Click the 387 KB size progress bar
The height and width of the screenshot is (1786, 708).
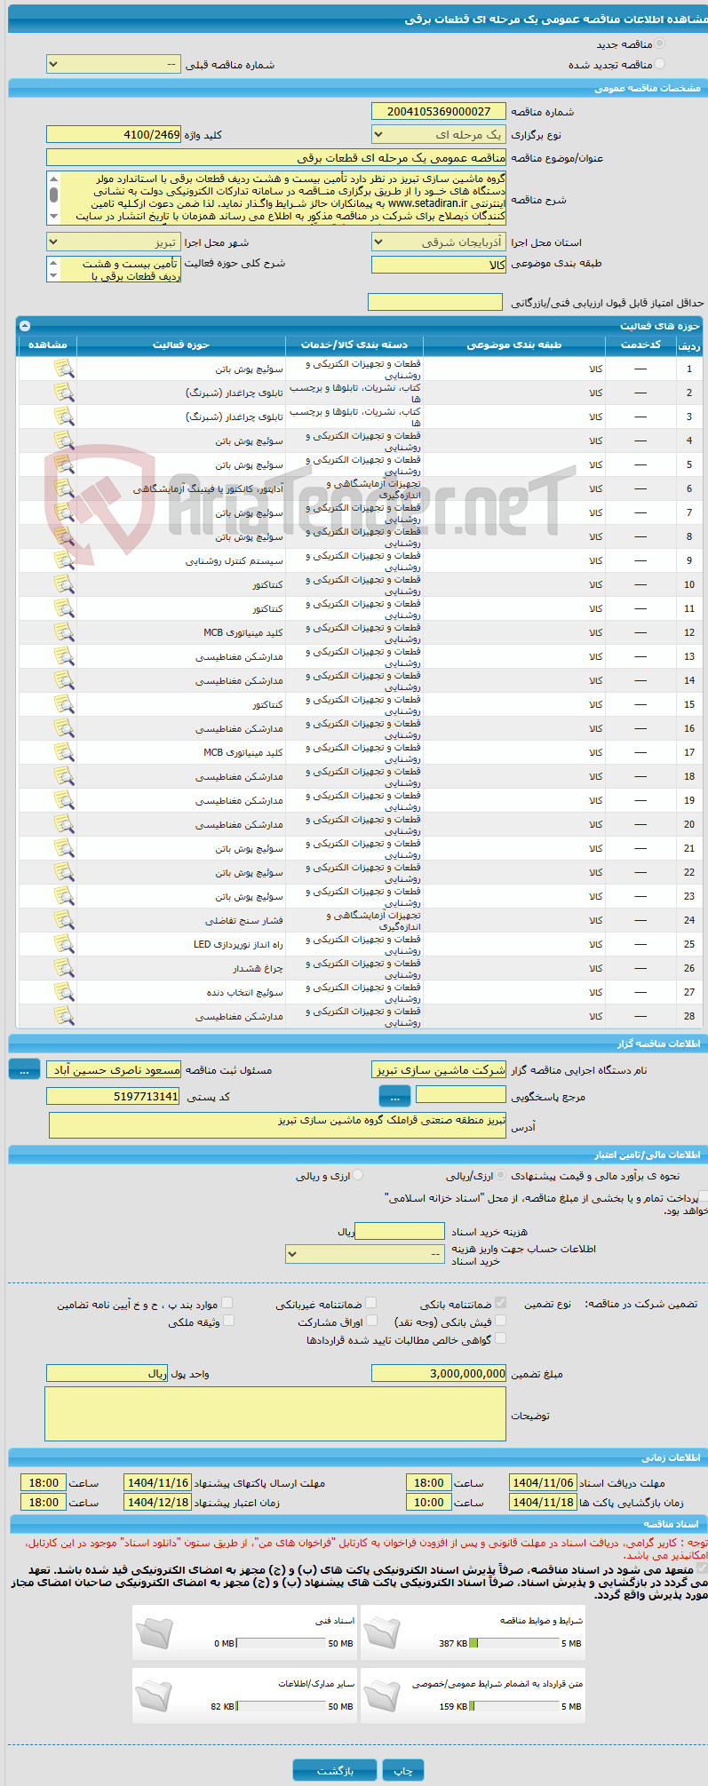514,1643
